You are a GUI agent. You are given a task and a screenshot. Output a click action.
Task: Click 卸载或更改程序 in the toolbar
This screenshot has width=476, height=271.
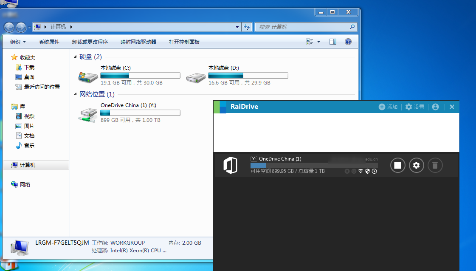[90, 42]
